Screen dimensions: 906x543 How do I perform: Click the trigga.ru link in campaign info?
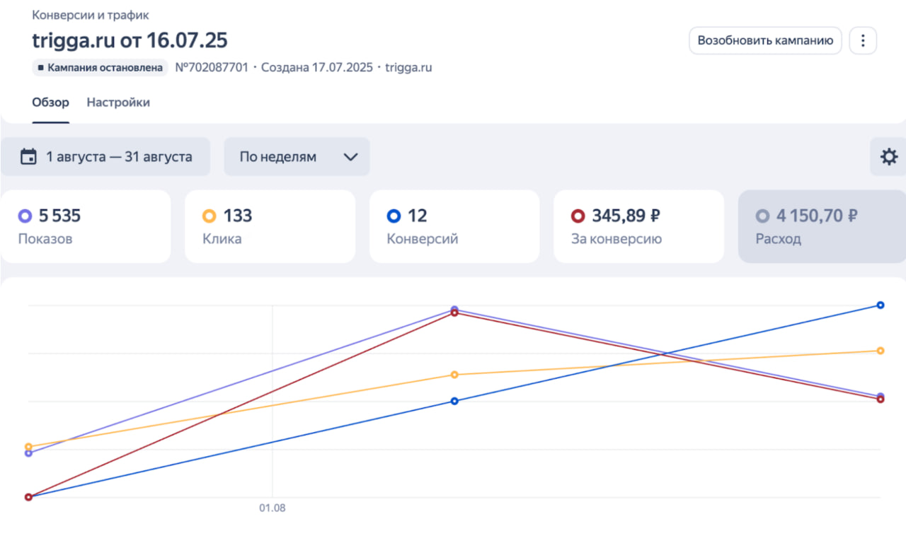click(x=408, y=68)
